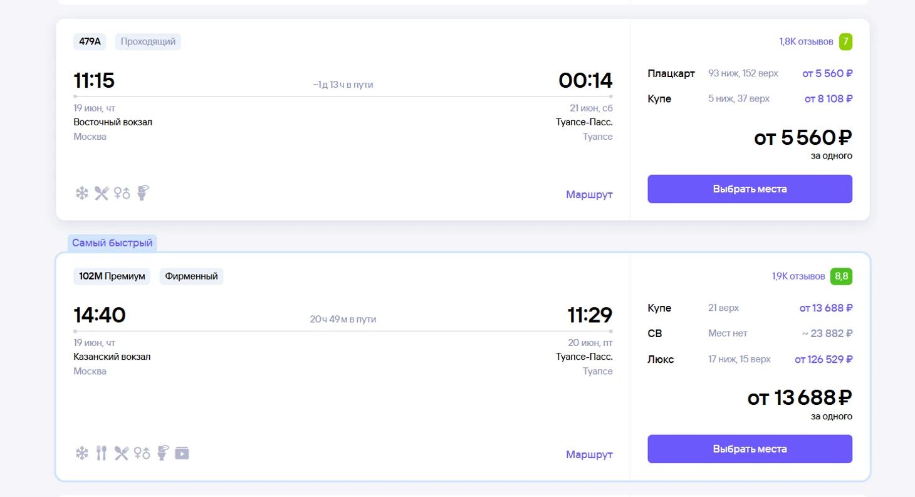The height and width of the screenshot is (497, 915).
Task: Click snowflake air-conditioning icon on train 102М
Action: coord(82,453)
